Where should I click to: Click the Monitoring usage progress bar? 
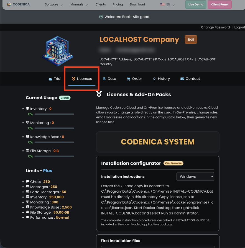coord(54,128)
